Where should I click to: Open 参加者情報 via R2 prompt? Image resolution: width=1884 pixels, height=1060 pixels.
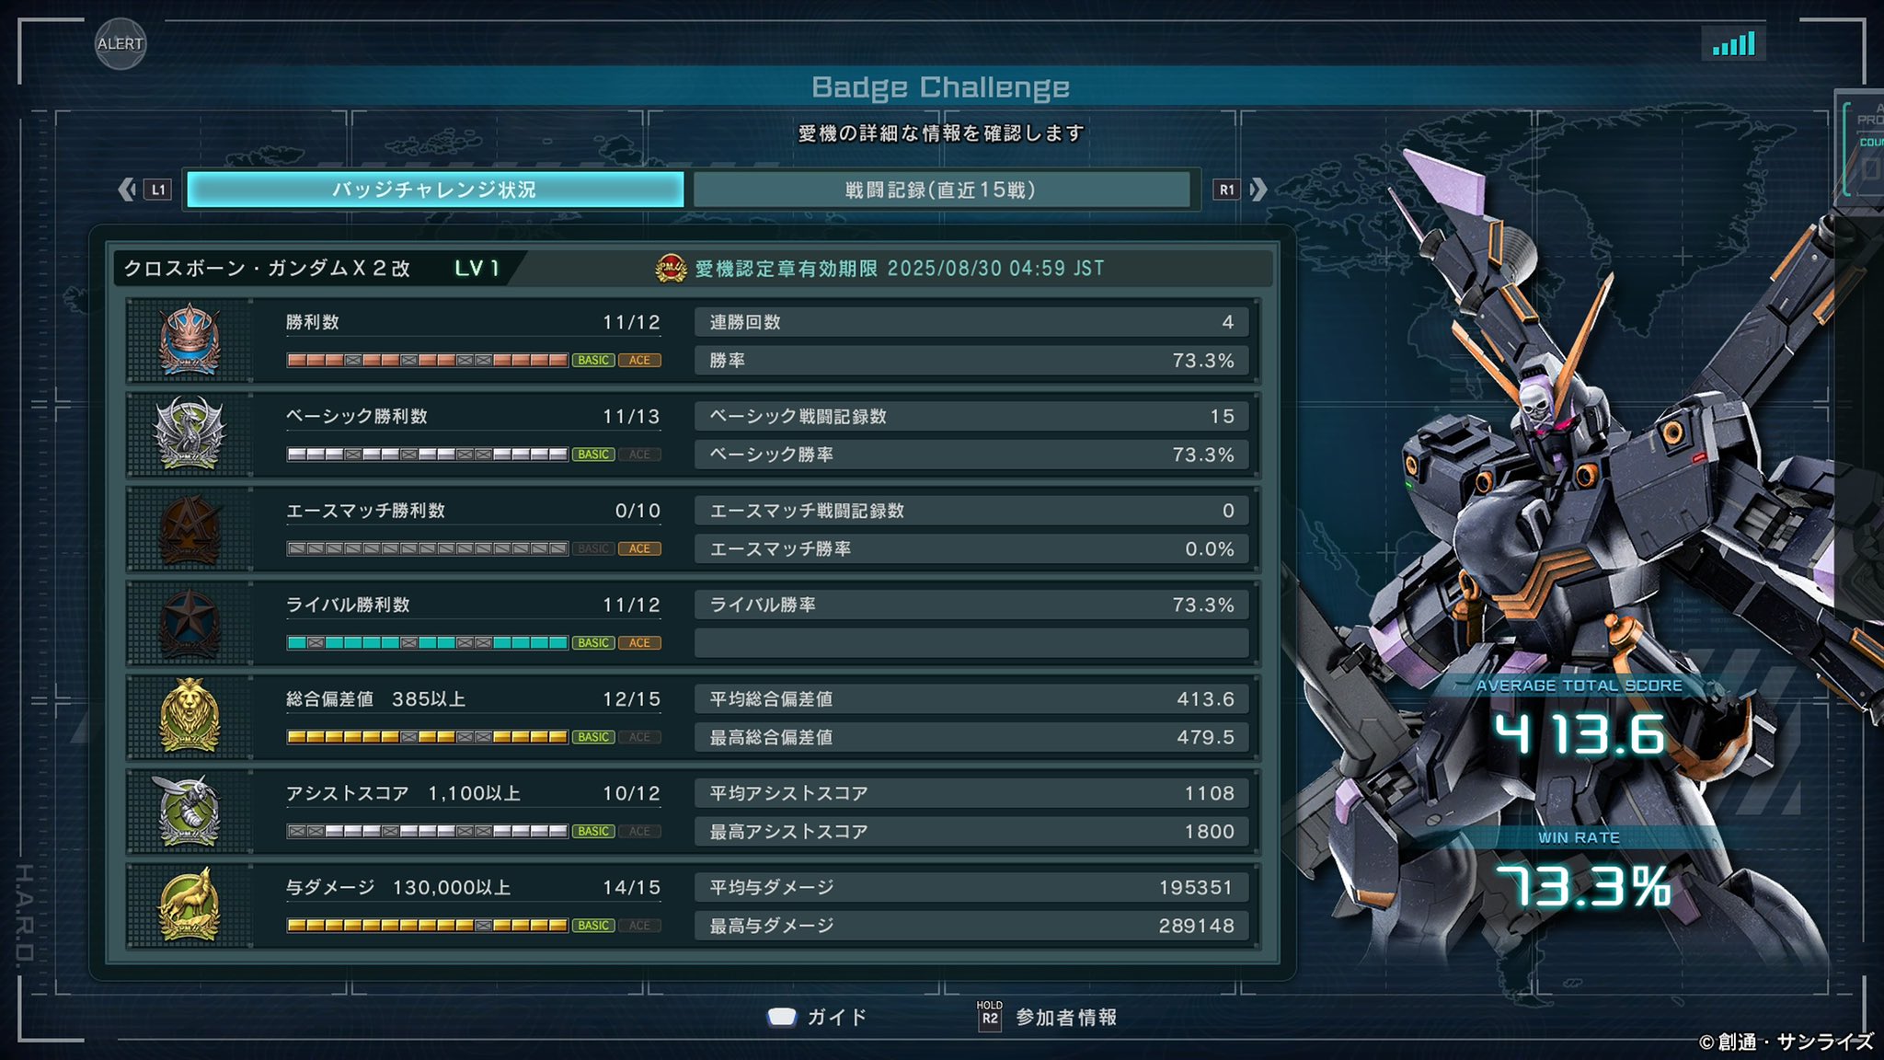coord(1047,1017)
